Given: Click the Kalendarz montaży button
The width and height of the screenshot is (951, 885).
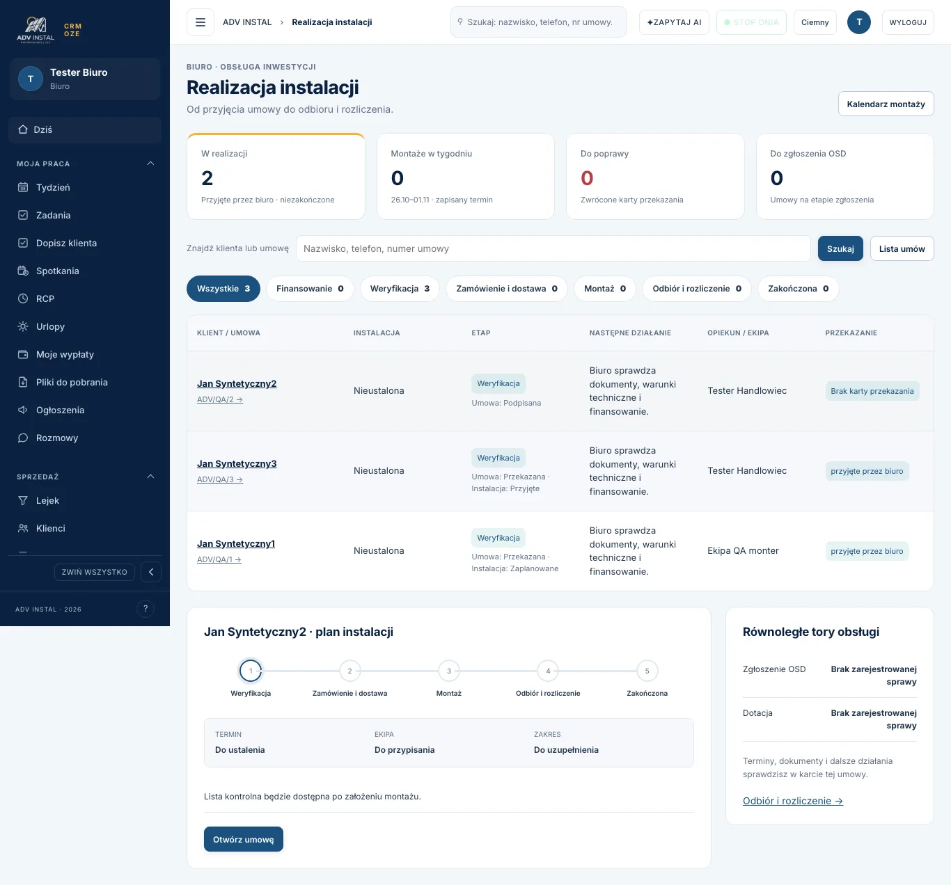Looking at the screenshot, I should (886, 104).
